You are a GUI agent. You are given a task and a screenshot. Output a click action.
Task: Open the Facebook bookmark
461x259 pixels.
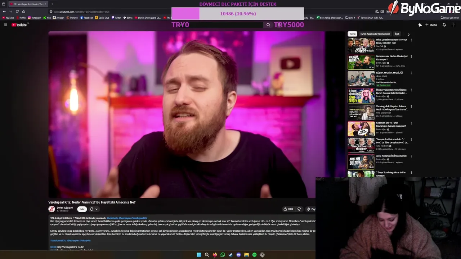(87, 18)
